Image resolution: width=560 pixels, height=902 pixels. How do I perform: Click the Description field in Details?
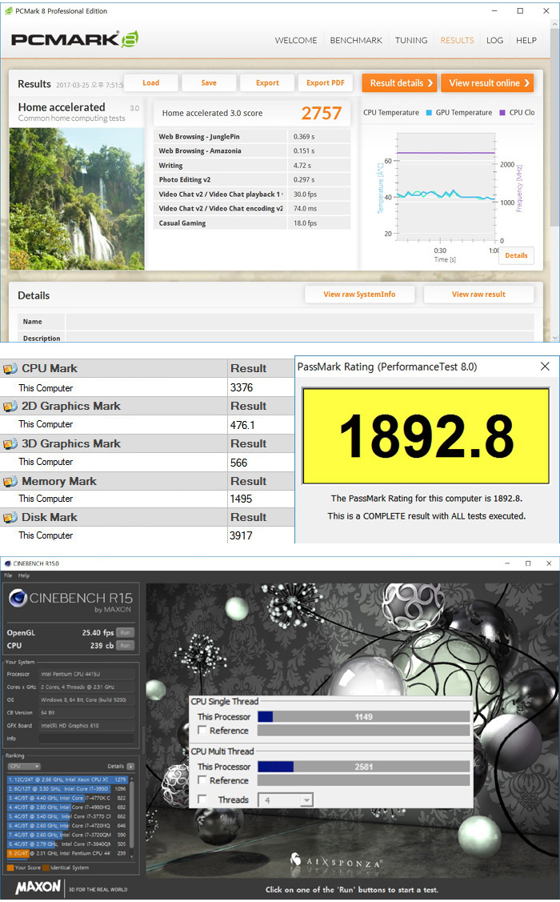click(x=299, y=337)
